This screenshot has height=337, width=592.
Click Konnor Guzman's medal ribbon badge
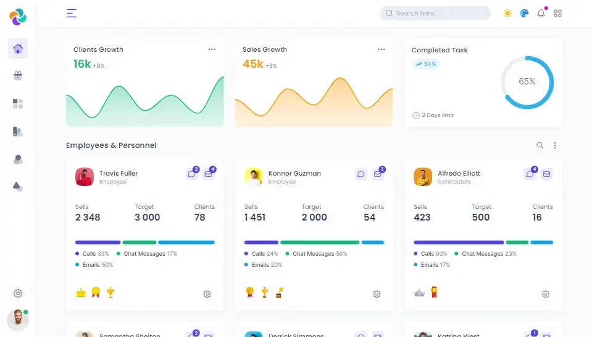[249, 293]
